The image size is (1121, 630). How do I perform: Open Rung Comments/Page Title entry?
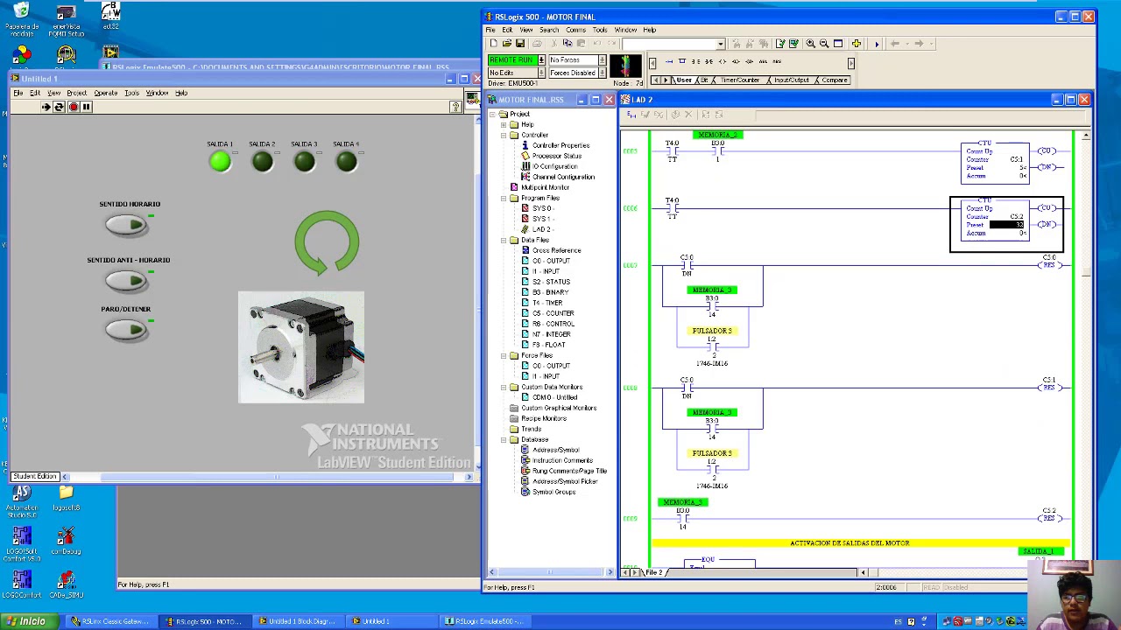click(568, 471)
